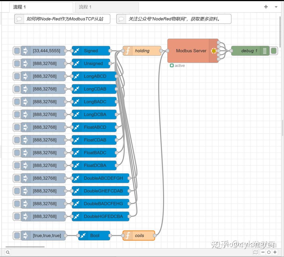
Task: Zoom out using the minus icon
Action: [x=263, y=252]
